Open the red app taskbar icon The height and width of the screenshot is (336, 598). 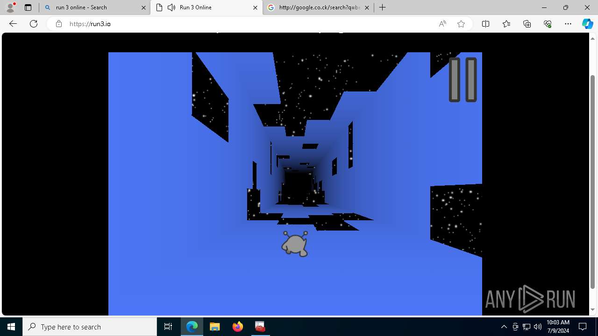click(260, 327)
